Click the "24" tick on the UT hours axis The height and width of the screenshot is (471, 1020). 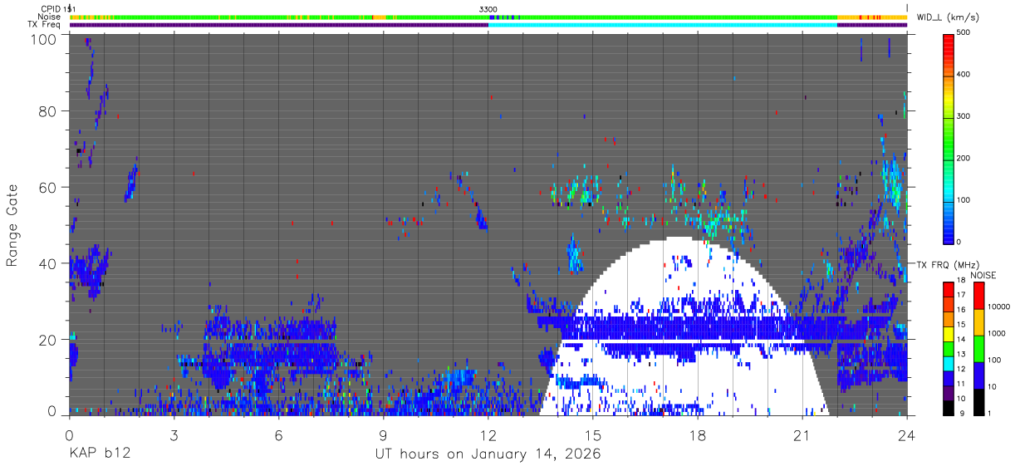click(906, 436)
